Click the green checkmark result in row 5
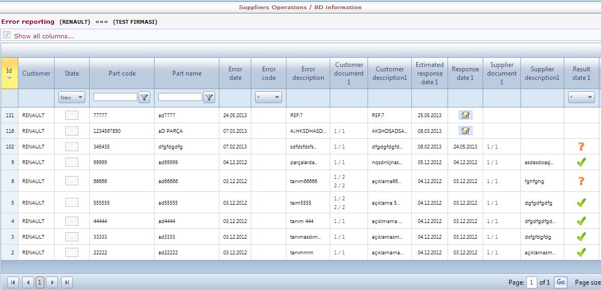 (x=582, y=203)
